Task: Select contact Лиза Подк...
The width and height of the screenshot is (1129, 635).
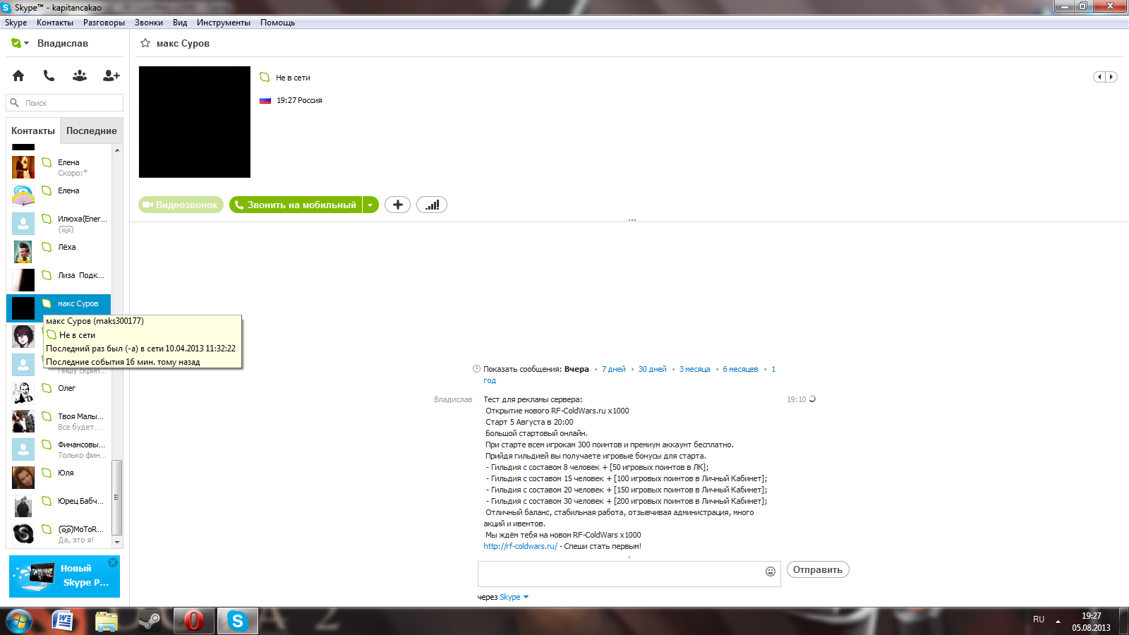Action: point(59,280)
